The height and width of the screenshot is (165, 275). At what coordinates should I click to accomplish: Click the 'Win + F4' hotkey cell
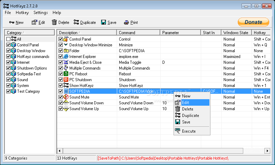(x=261, y=68)
